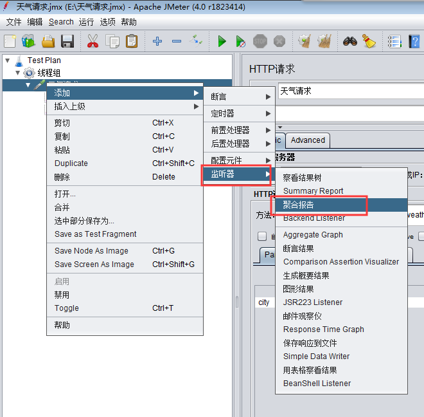Image resolution: width=424 pixels, height=417 pixels.
Task: Click Toggle in context menu
Action: pyautogui.click(x=125, y=308)
